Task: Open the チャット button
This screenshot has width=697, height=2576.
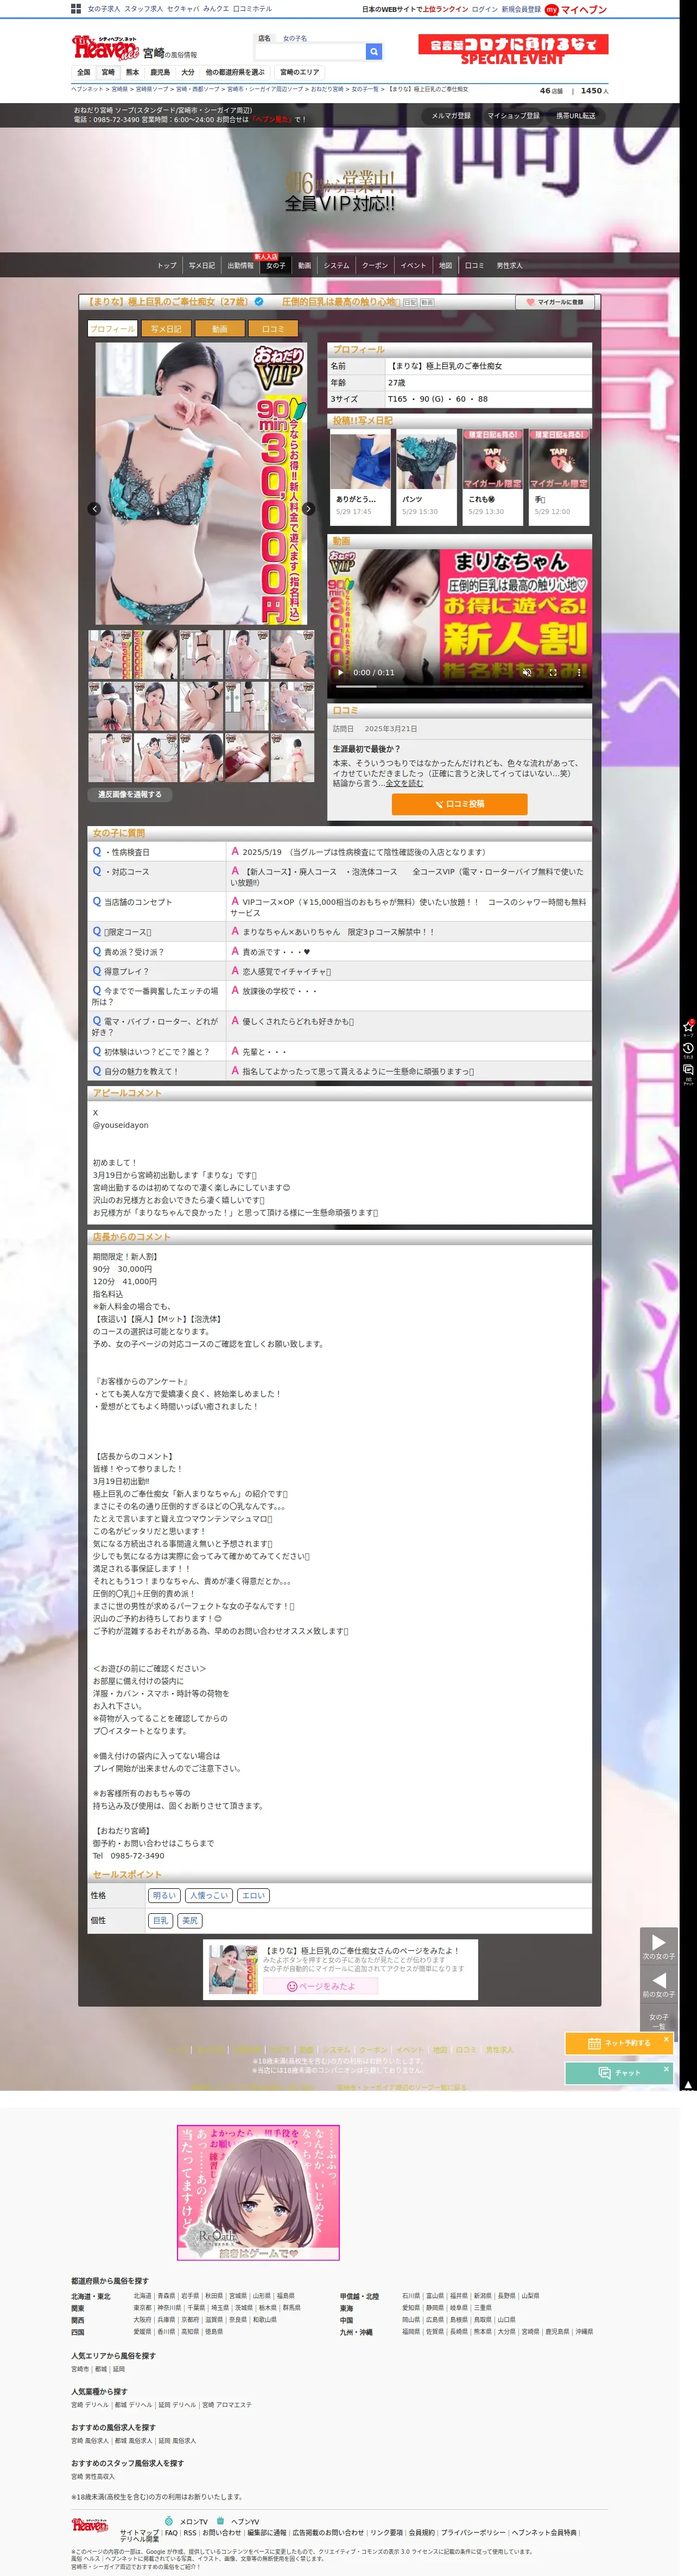Action: [x=618, y=2073]
